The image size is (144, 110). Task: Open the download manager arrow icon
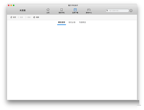(x=131, y=10)
